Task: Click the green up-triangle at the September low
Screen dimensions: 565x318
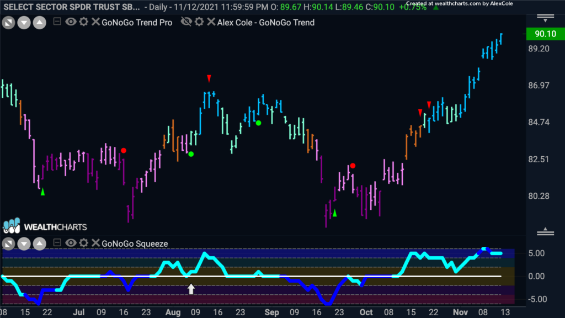Action: tap(335, 213)
